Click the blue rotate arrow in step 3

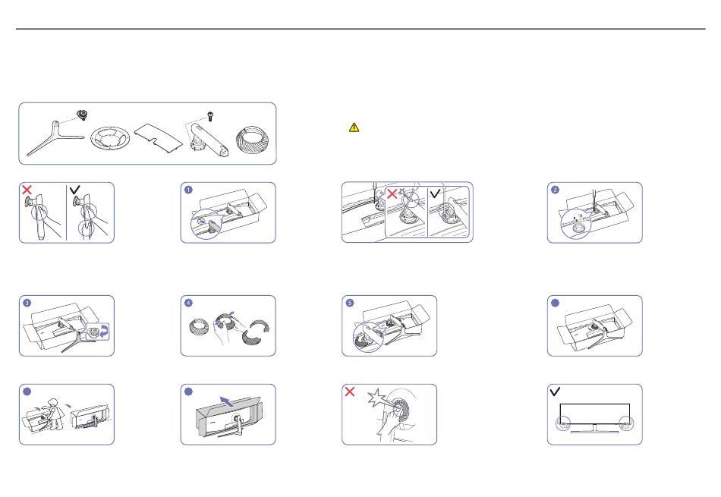(x=105, y=331)
